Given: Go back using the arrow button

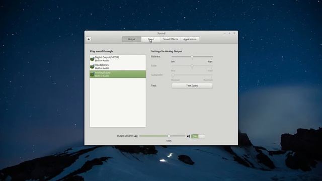Looking at the screenshot, I should (x=89, y=39).
